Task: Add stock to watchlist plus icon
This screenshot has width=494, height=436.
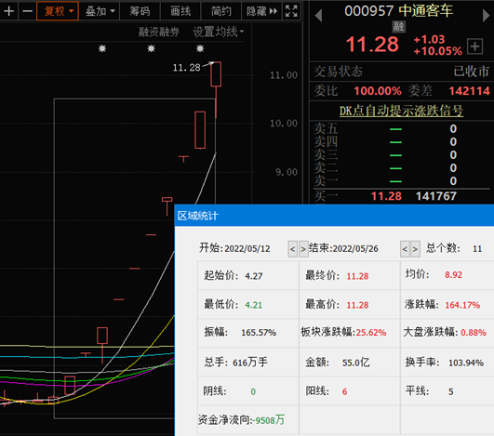Action: (x=474, y=46)
